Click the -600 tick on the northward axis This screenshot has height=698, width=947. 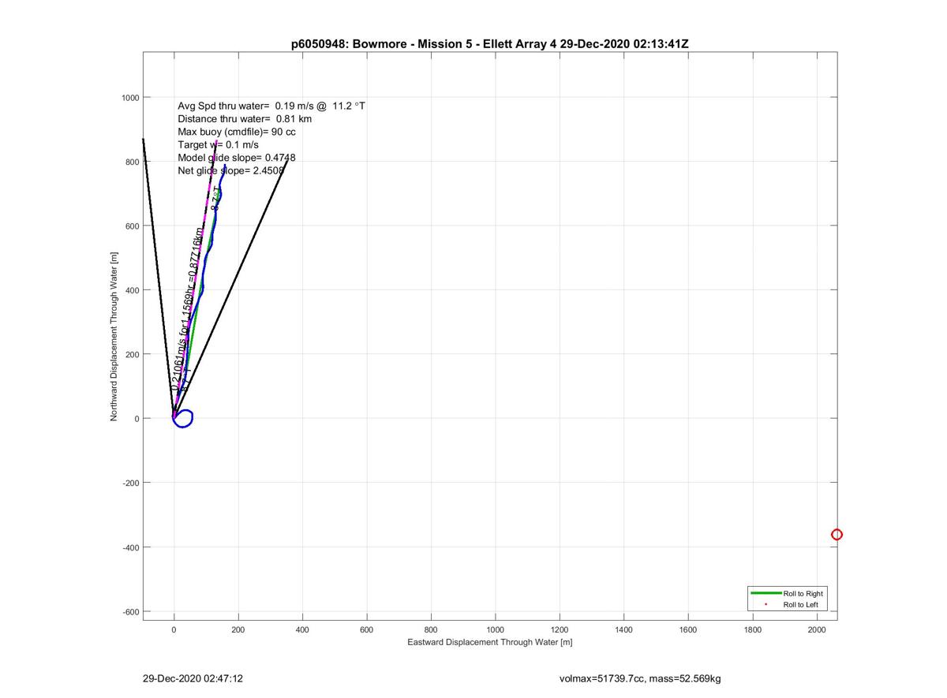pos(131,612)
